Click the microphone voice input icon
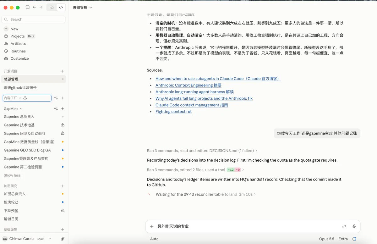This screenshot has width=377, height=244. pos(354,226)
